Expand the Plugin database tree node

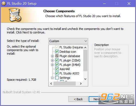coord(52,56)
